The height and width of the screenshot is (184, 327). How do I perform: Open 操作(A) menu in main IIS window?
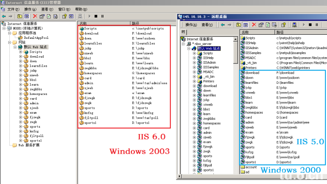pyautogui.click(x=30, y=9)
